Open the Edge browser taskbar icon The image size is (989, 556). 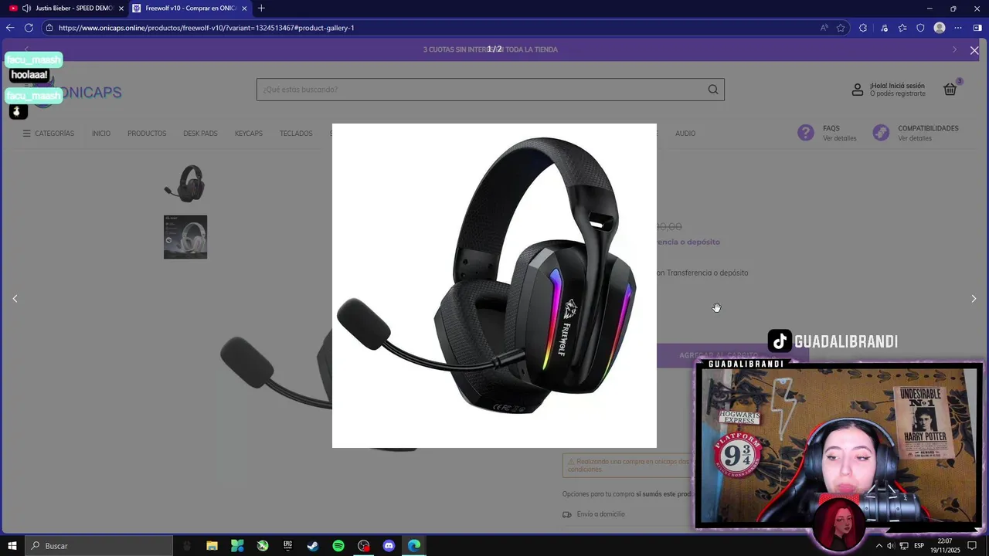(x=414, y=546)
